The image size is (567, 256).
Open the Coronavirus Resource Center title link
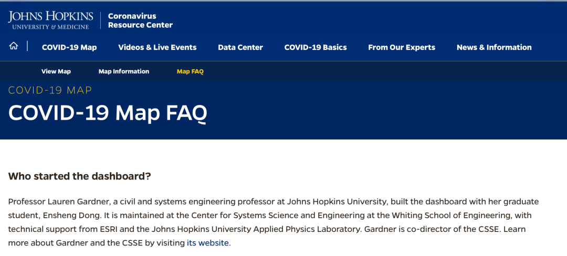140,20
